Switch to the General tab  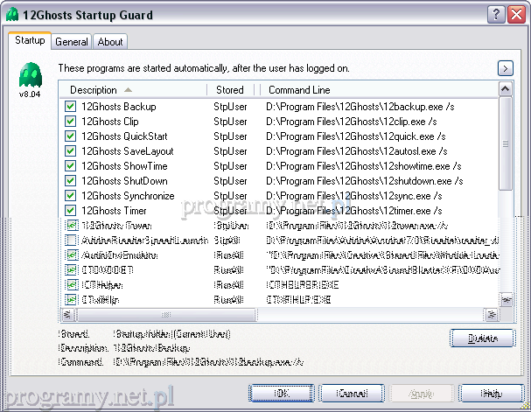coord(71,41)
